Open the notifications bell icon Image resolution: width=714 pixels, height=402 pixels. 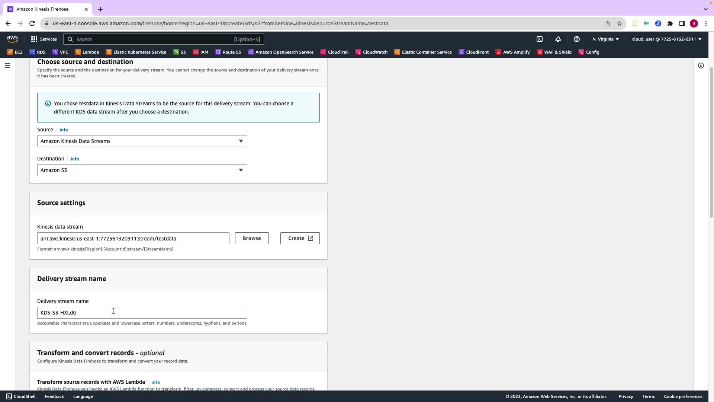click(x=558, y=39)
